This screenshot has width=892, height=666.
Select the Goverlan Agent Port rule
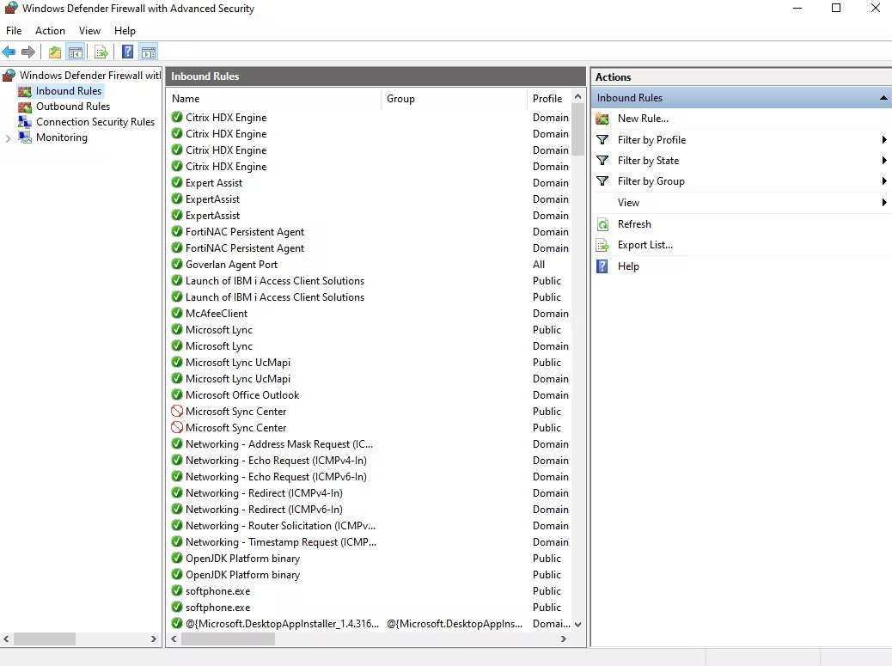coord(370,265)
